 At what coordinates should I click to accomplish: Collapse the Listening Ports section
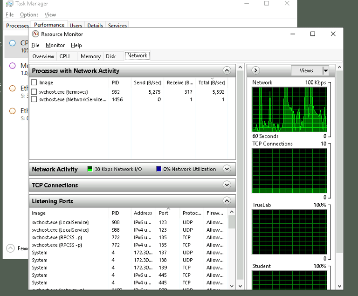pos(227,201)
